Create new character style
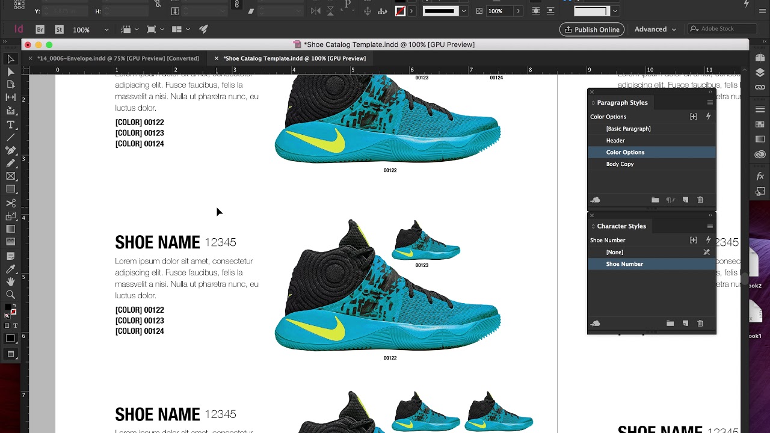 pyautogui.click(x=685, y=324)
